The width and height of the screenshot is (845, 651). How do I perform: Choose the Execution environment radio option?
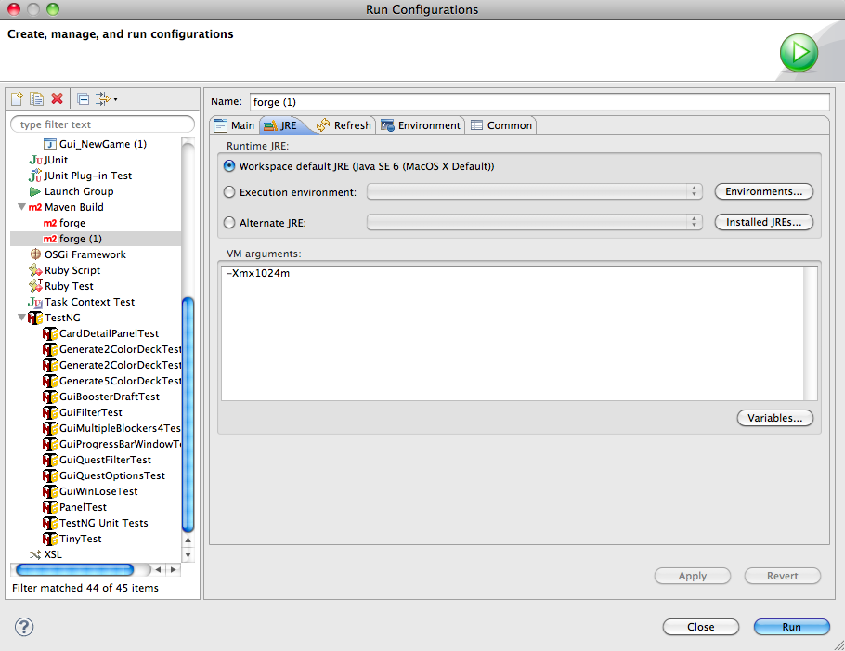pos(229,192)
